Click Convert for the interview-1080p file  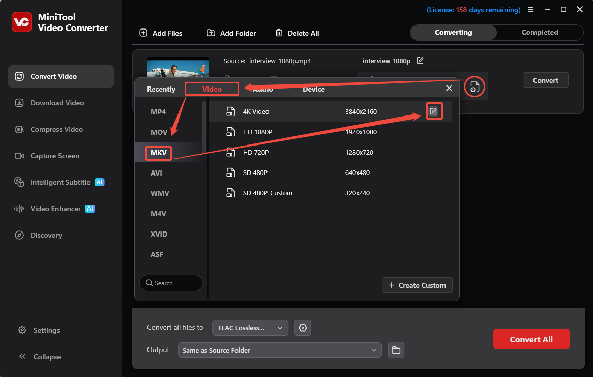(x=545, y=80)
